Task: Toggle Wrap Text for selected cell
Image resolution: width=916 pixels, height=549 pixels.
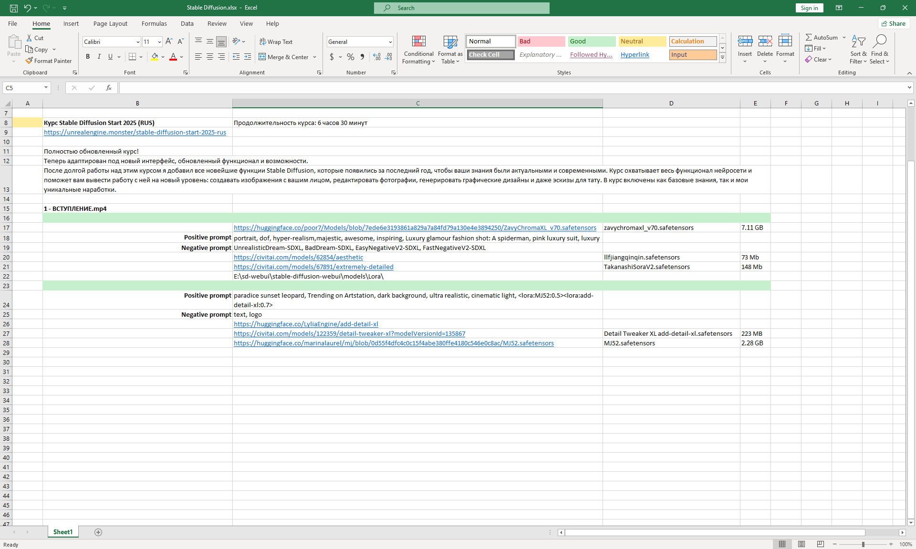Action: click(276, 41)
